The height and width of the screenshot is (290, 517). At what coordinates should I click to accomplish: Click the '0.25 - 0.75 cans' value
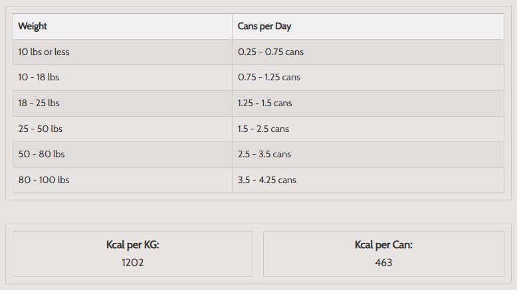coord(270,52)
